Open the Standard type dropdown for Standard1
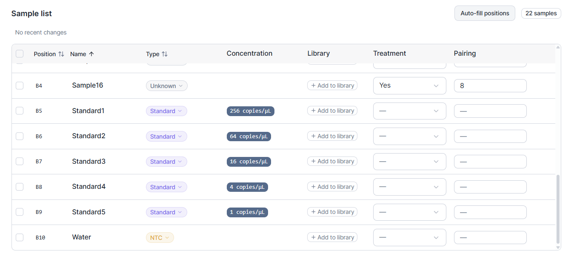 tap(166, 111)
